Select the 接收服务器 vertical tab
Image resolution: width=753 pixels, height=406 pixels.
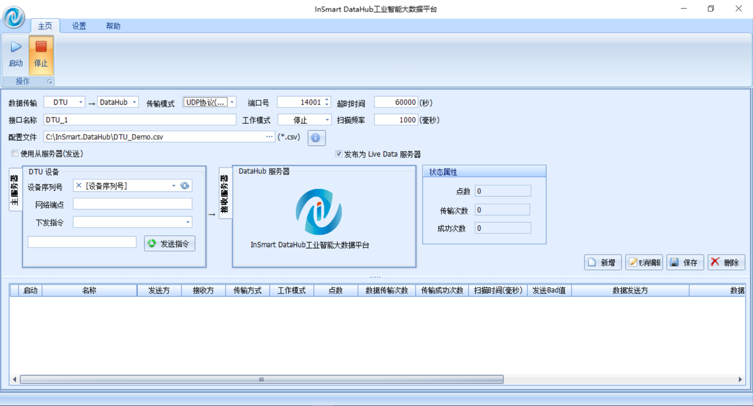225,193
